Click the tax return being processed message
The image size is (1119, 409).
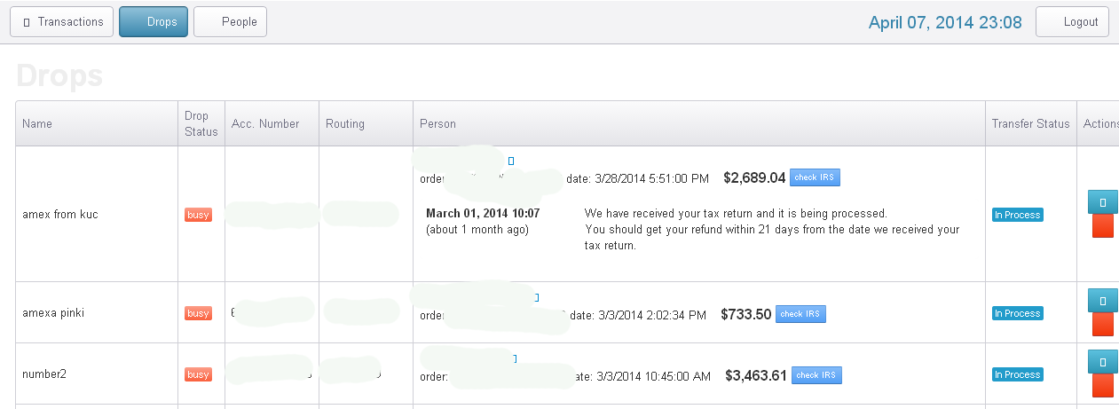(x=772, y=230)
